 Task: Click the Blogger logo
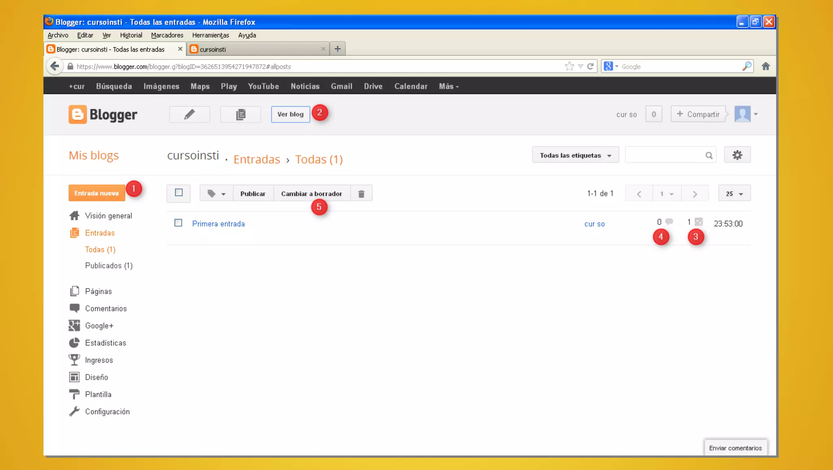click(103, 115)
